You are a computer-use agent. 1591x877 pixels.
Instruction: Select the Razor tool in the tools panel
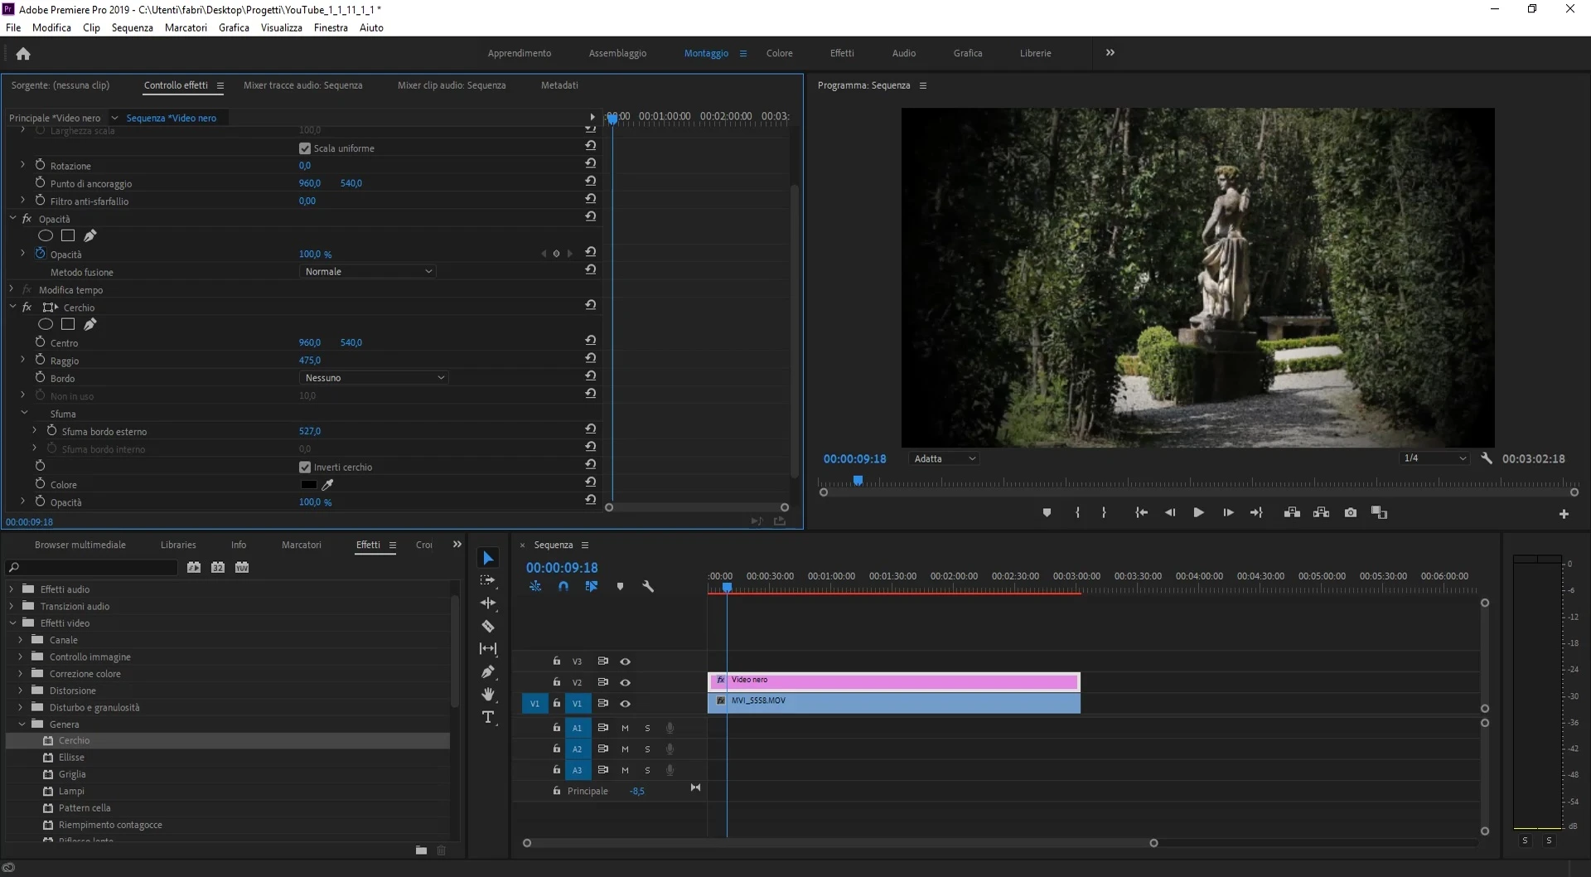pos(488,627)
